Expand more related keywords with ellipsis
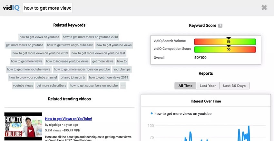Viewport: 274px width, 141px height. 123,86
